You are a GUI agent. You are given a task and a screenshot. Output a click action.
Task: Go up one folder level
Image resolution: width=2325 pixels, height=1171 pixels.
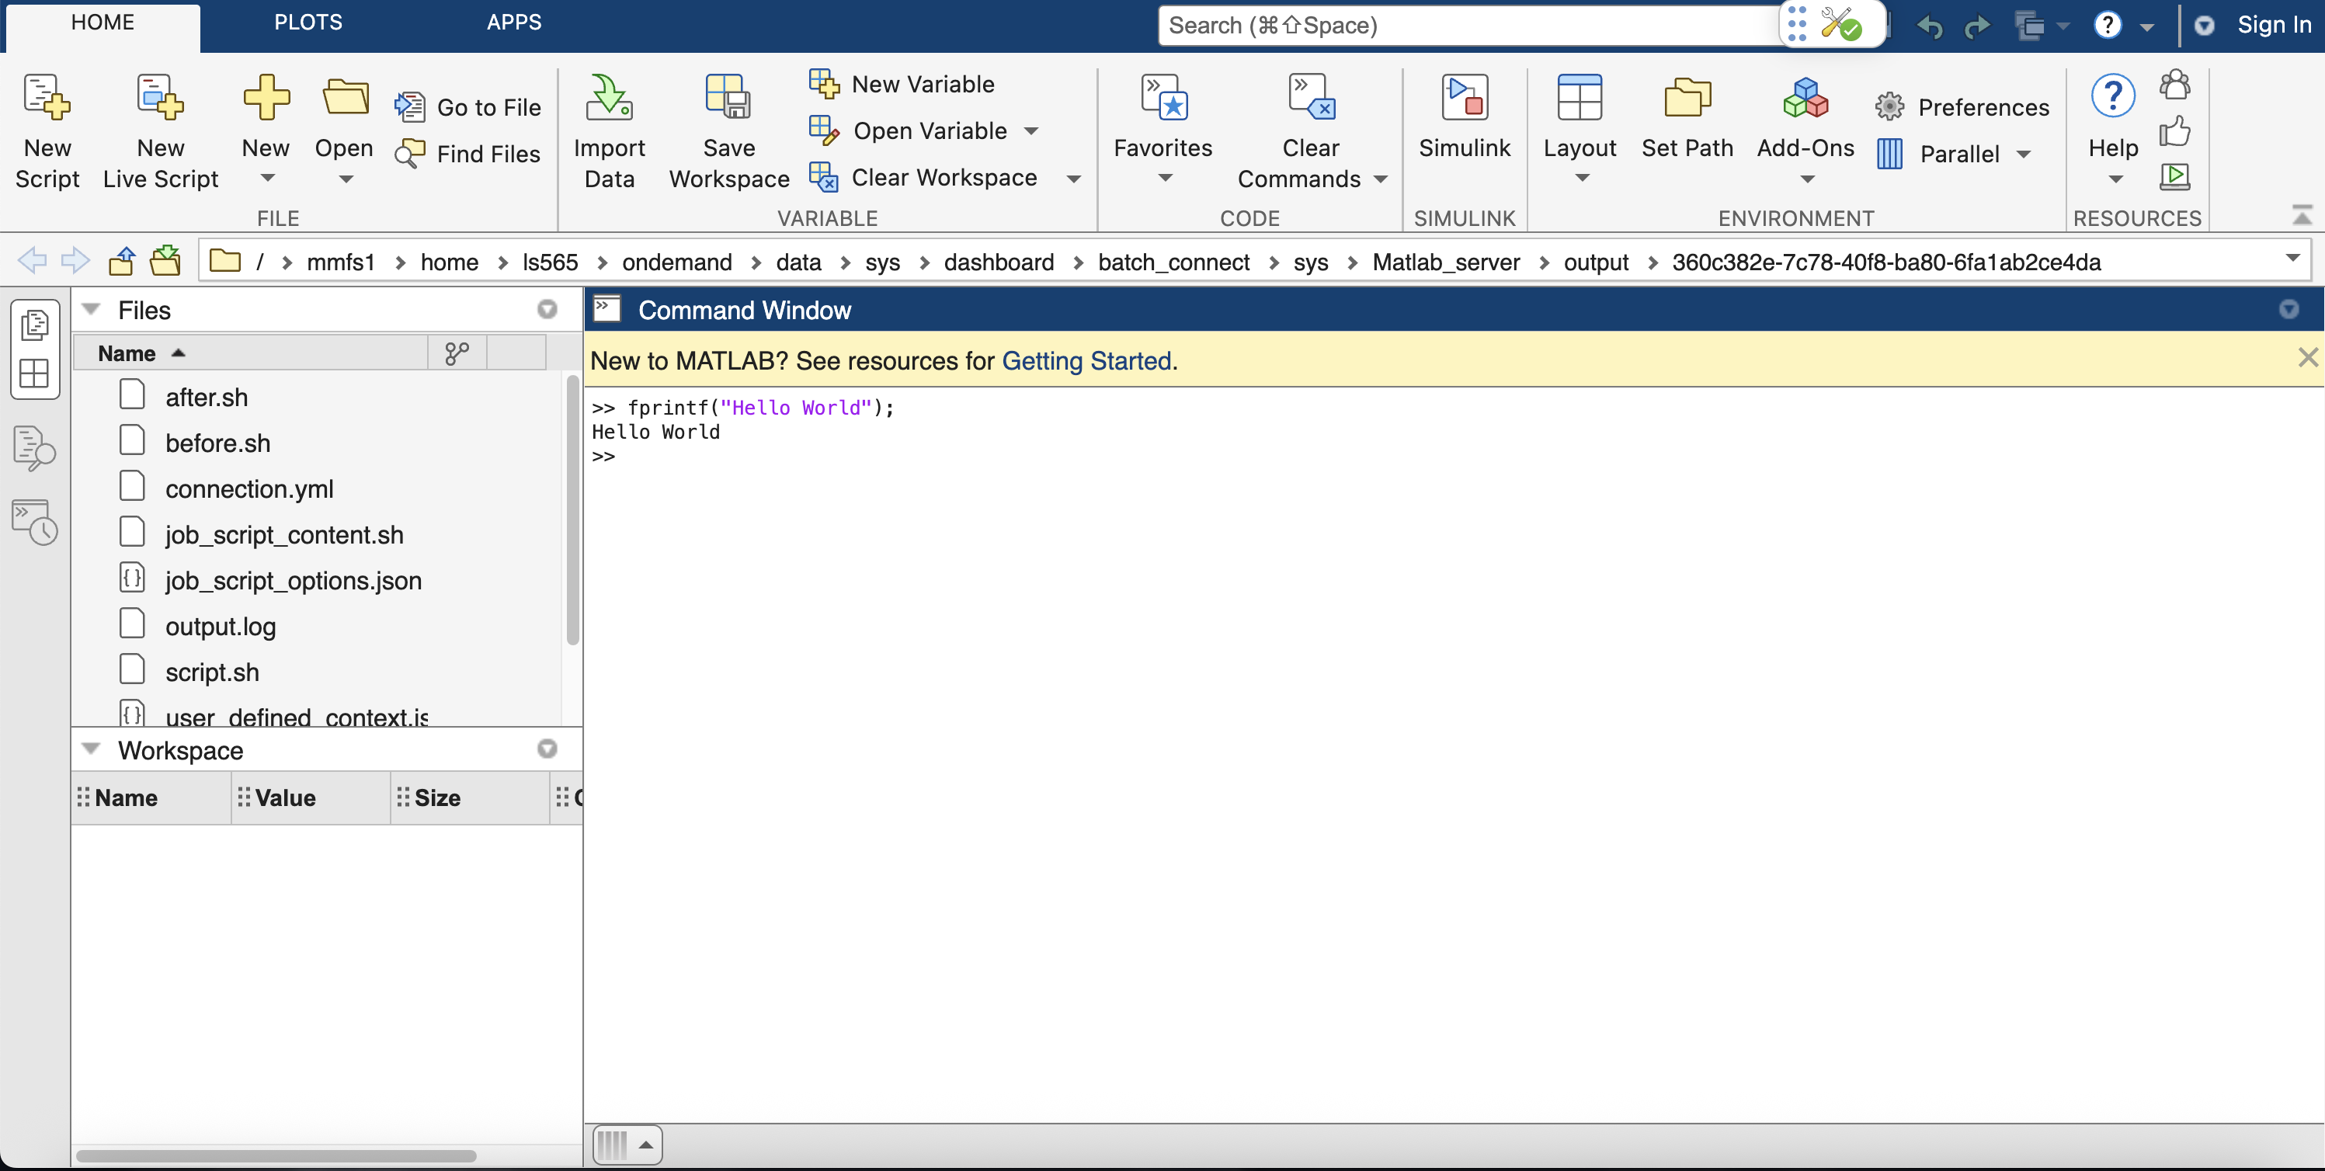122,261
